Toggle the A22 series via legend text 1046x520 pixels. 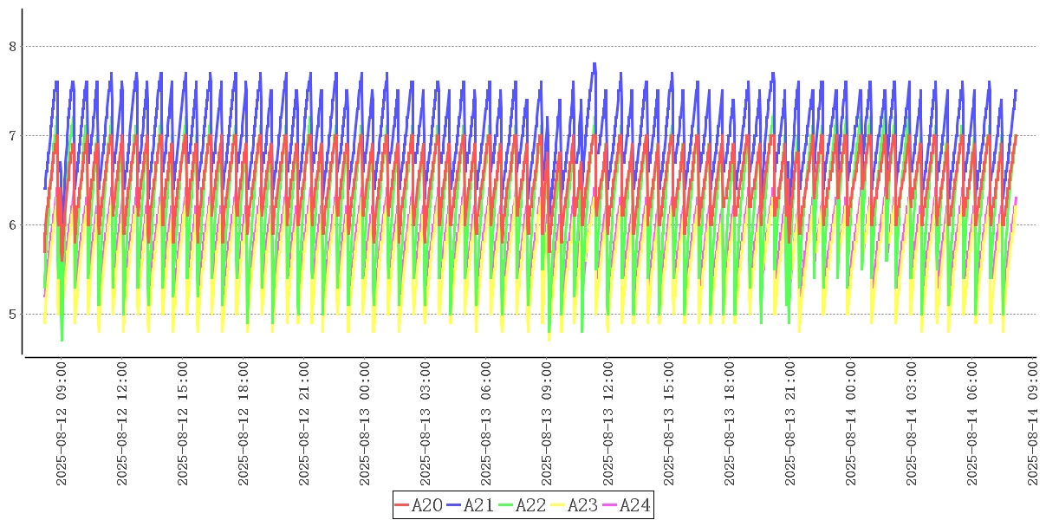click(x=530, y=505)
